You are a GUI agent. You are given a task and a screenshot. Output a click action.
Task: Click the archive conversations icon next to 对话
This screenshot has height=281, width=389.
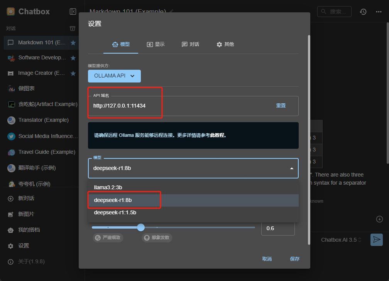(73, 29)
